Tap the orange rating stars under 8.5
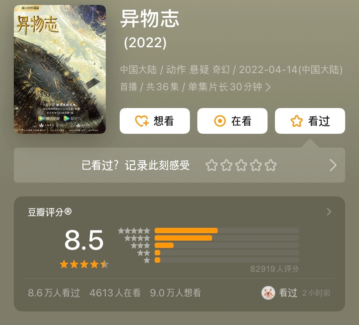359x325 pixels. (84, 264)
